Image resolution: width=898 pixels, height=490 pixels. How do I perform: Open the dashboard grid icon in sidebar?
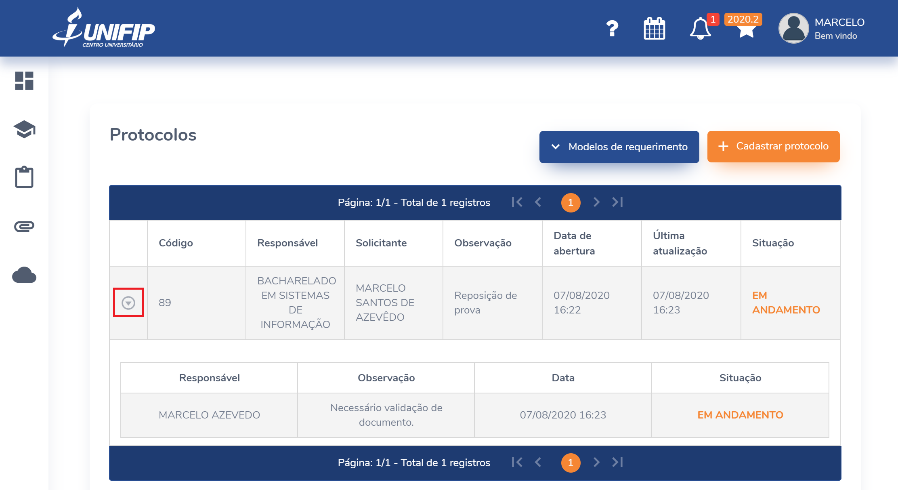point(24,81)
